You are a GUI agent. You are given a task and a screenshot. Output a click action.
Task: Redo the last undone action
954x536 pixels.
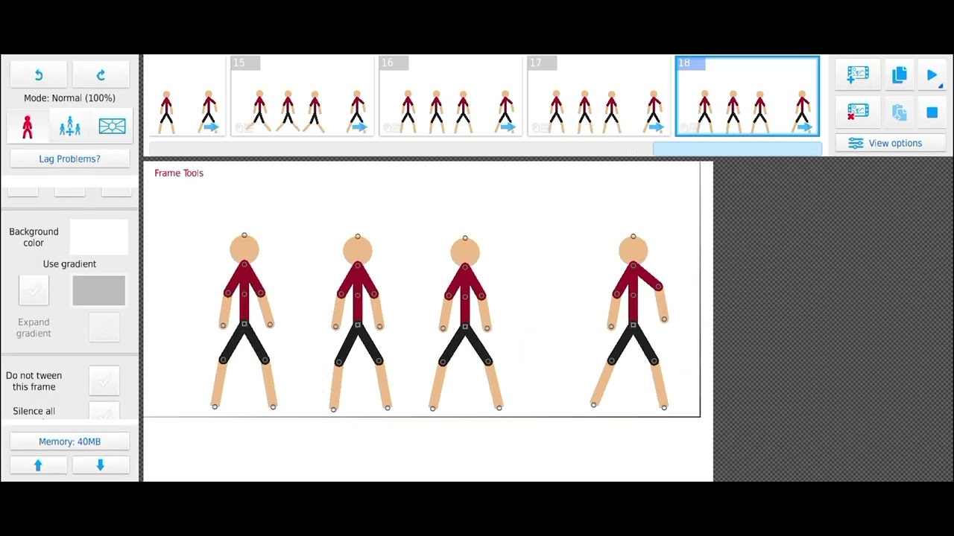tap(101, 74)
